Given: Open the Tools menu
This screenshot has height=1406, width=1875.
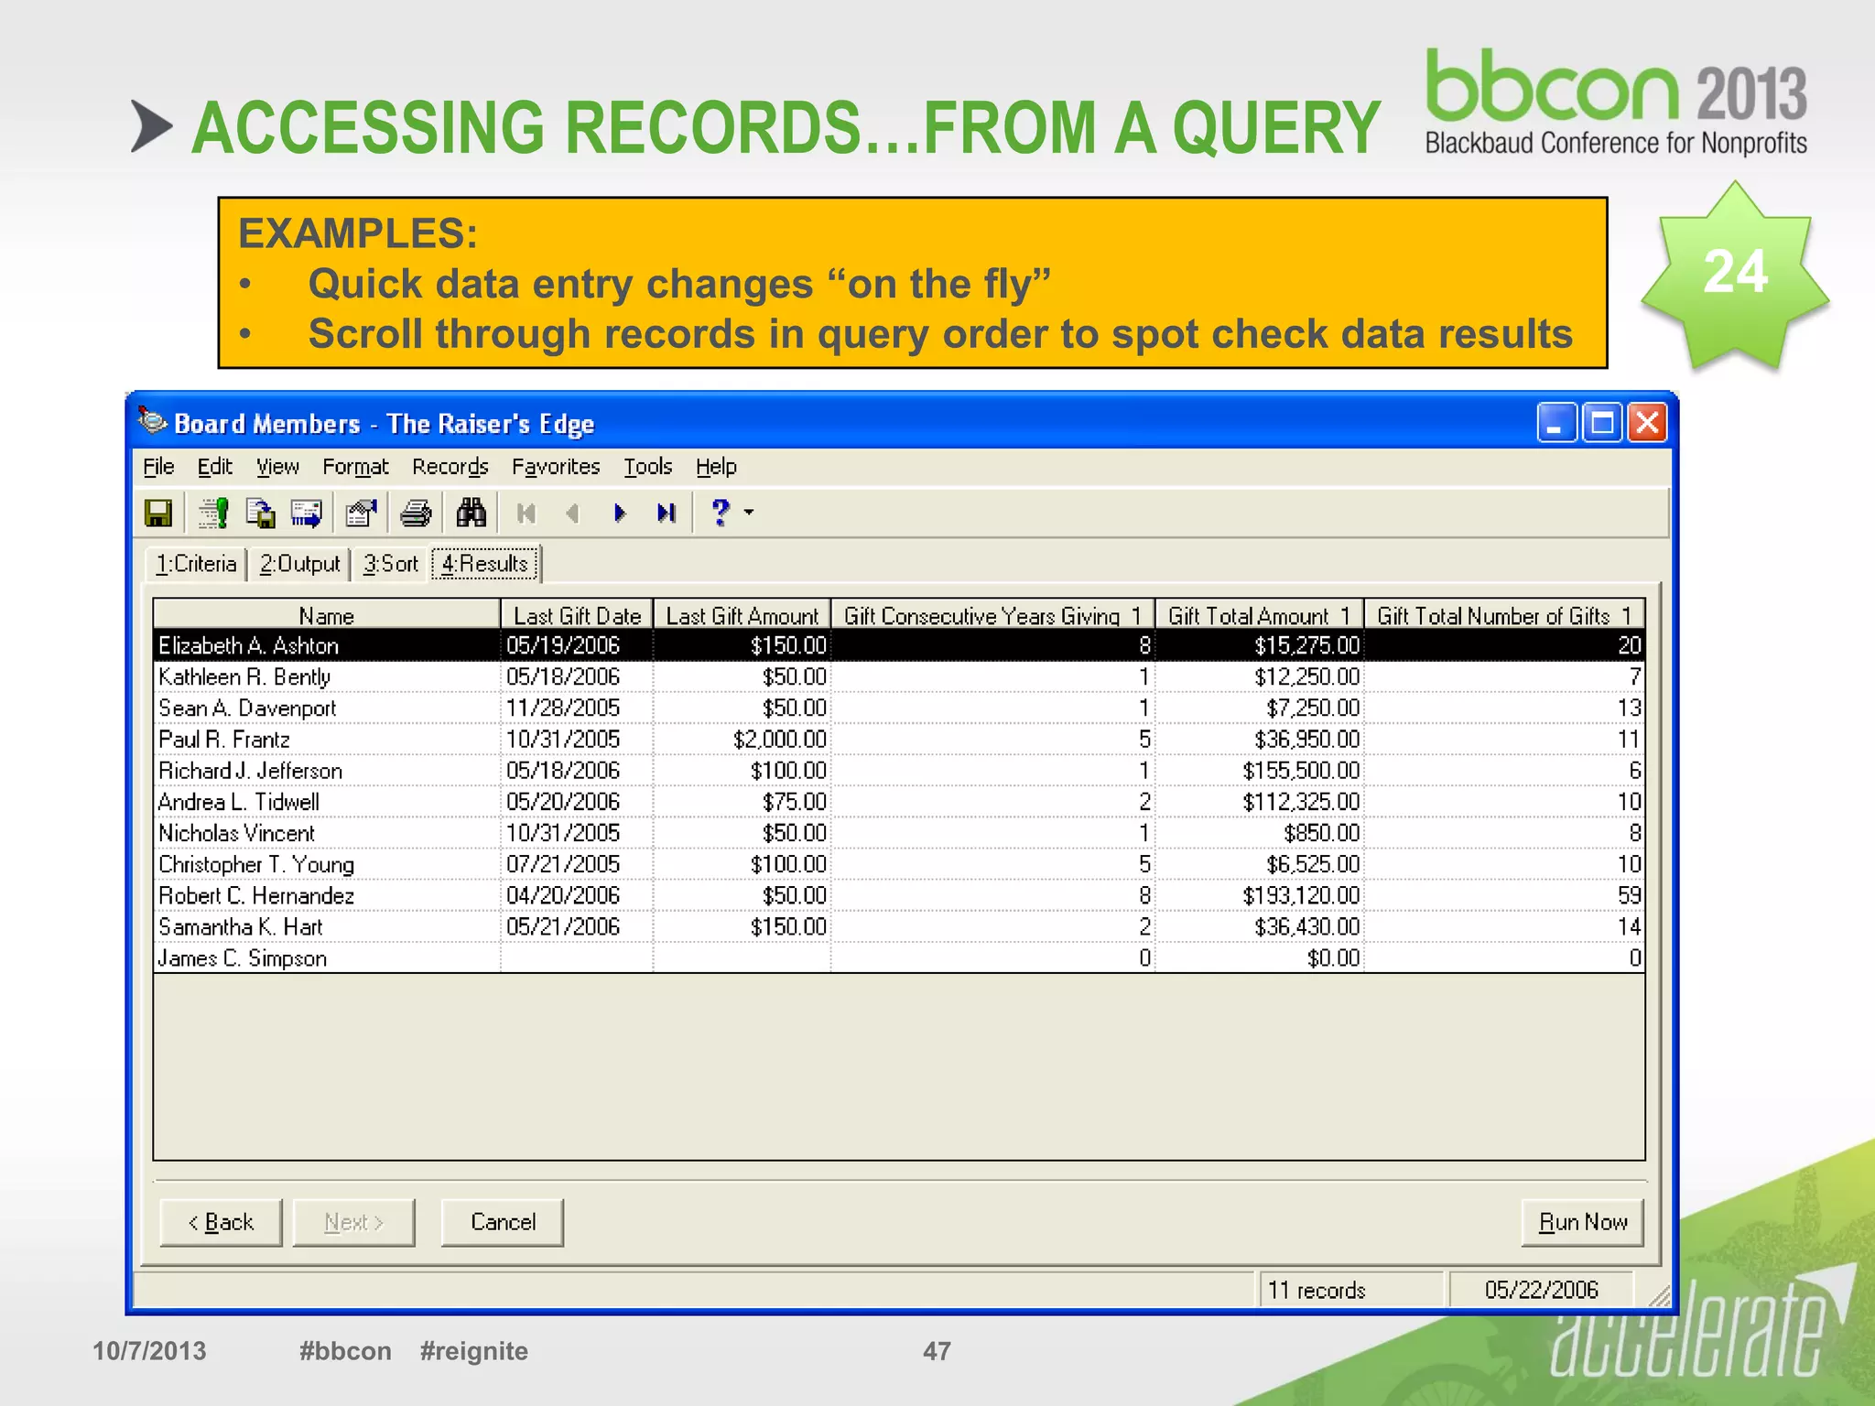Looking at the screenshot, I should point(648,467).
